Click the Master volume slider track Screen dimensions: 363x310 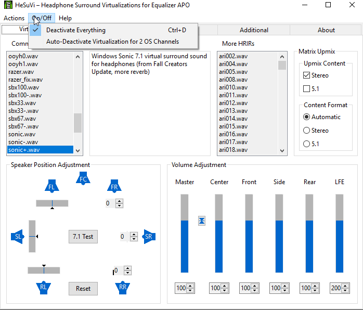click(x=185, y=234)
